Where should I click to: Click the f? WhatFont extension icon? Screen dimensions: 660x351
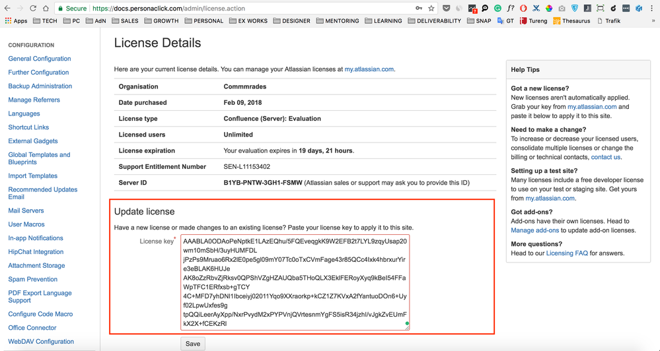click(x=511, y=8)
